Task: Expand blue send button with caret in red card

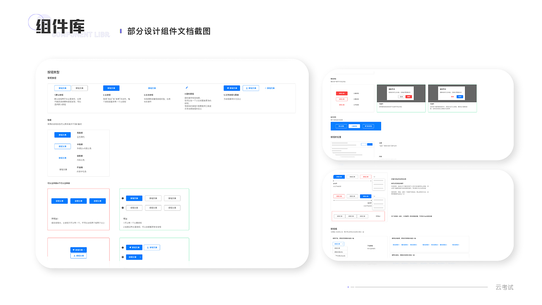Action: (78, 250)
